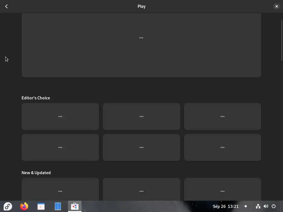Open first Editor's Choice card, top row
The image size is (283, 212).
coord(60,116)
